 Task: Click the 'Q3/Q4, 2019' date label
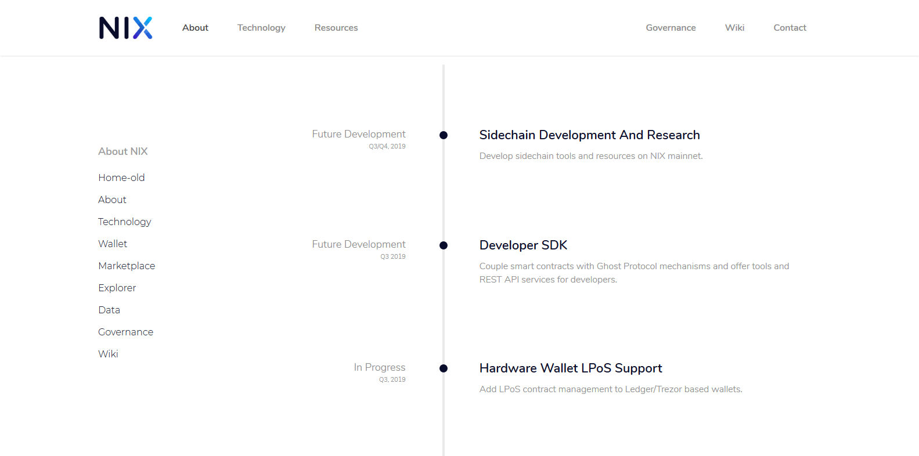click(x=387, y=146)
